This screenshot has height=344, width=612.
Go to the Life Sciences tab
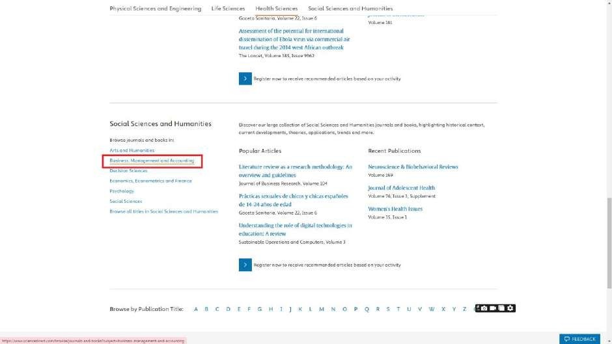[x=228, y=8]
